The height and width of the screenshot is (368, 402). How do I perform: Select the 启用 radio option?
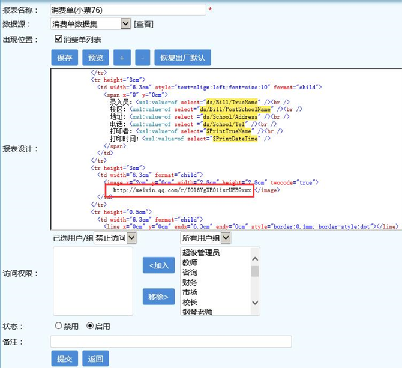[90, 325]
